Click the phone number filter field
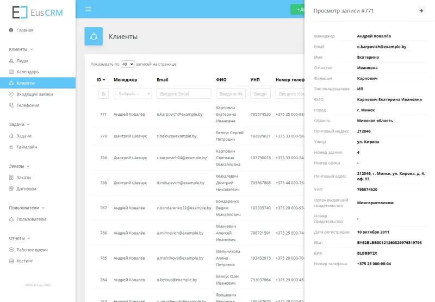435x302 pixels. pos(290,93)
